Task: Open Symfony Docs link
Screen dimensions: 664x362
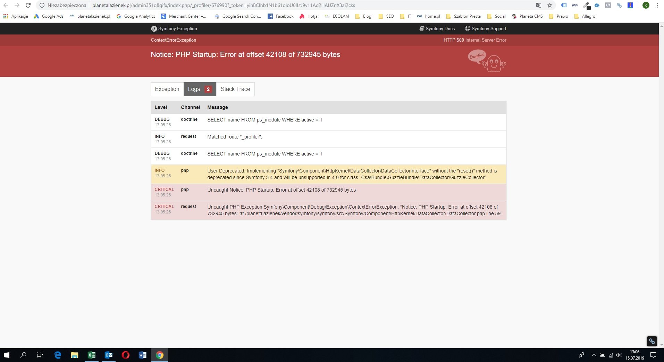Action: [437, 28]
